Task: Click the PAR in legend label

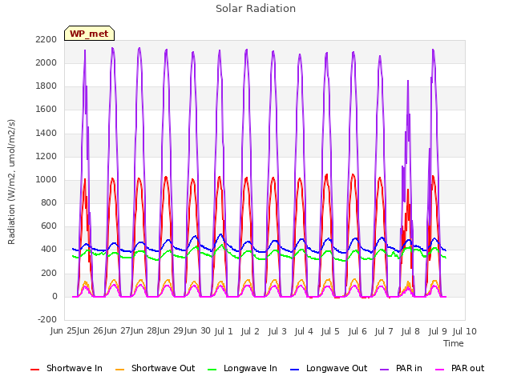Action: 409,368
